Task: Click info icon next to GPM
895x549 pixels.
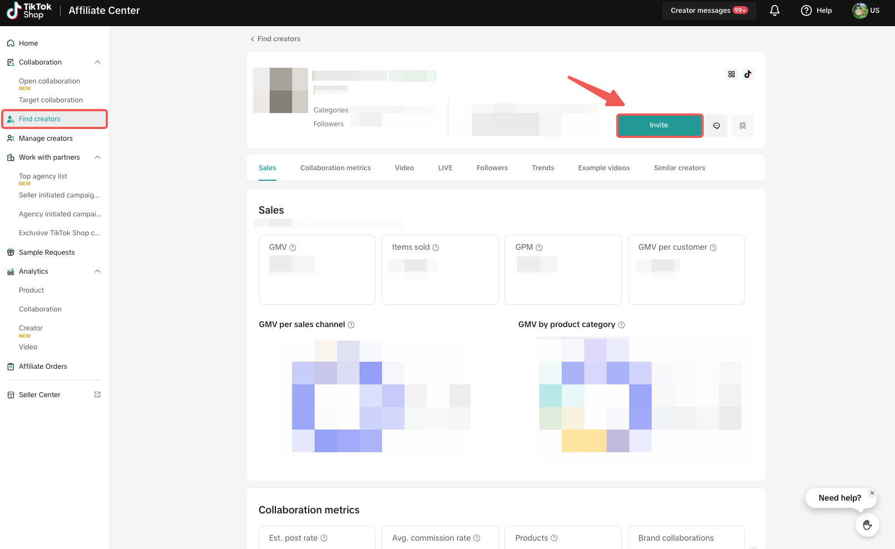Action: point(539,248)
